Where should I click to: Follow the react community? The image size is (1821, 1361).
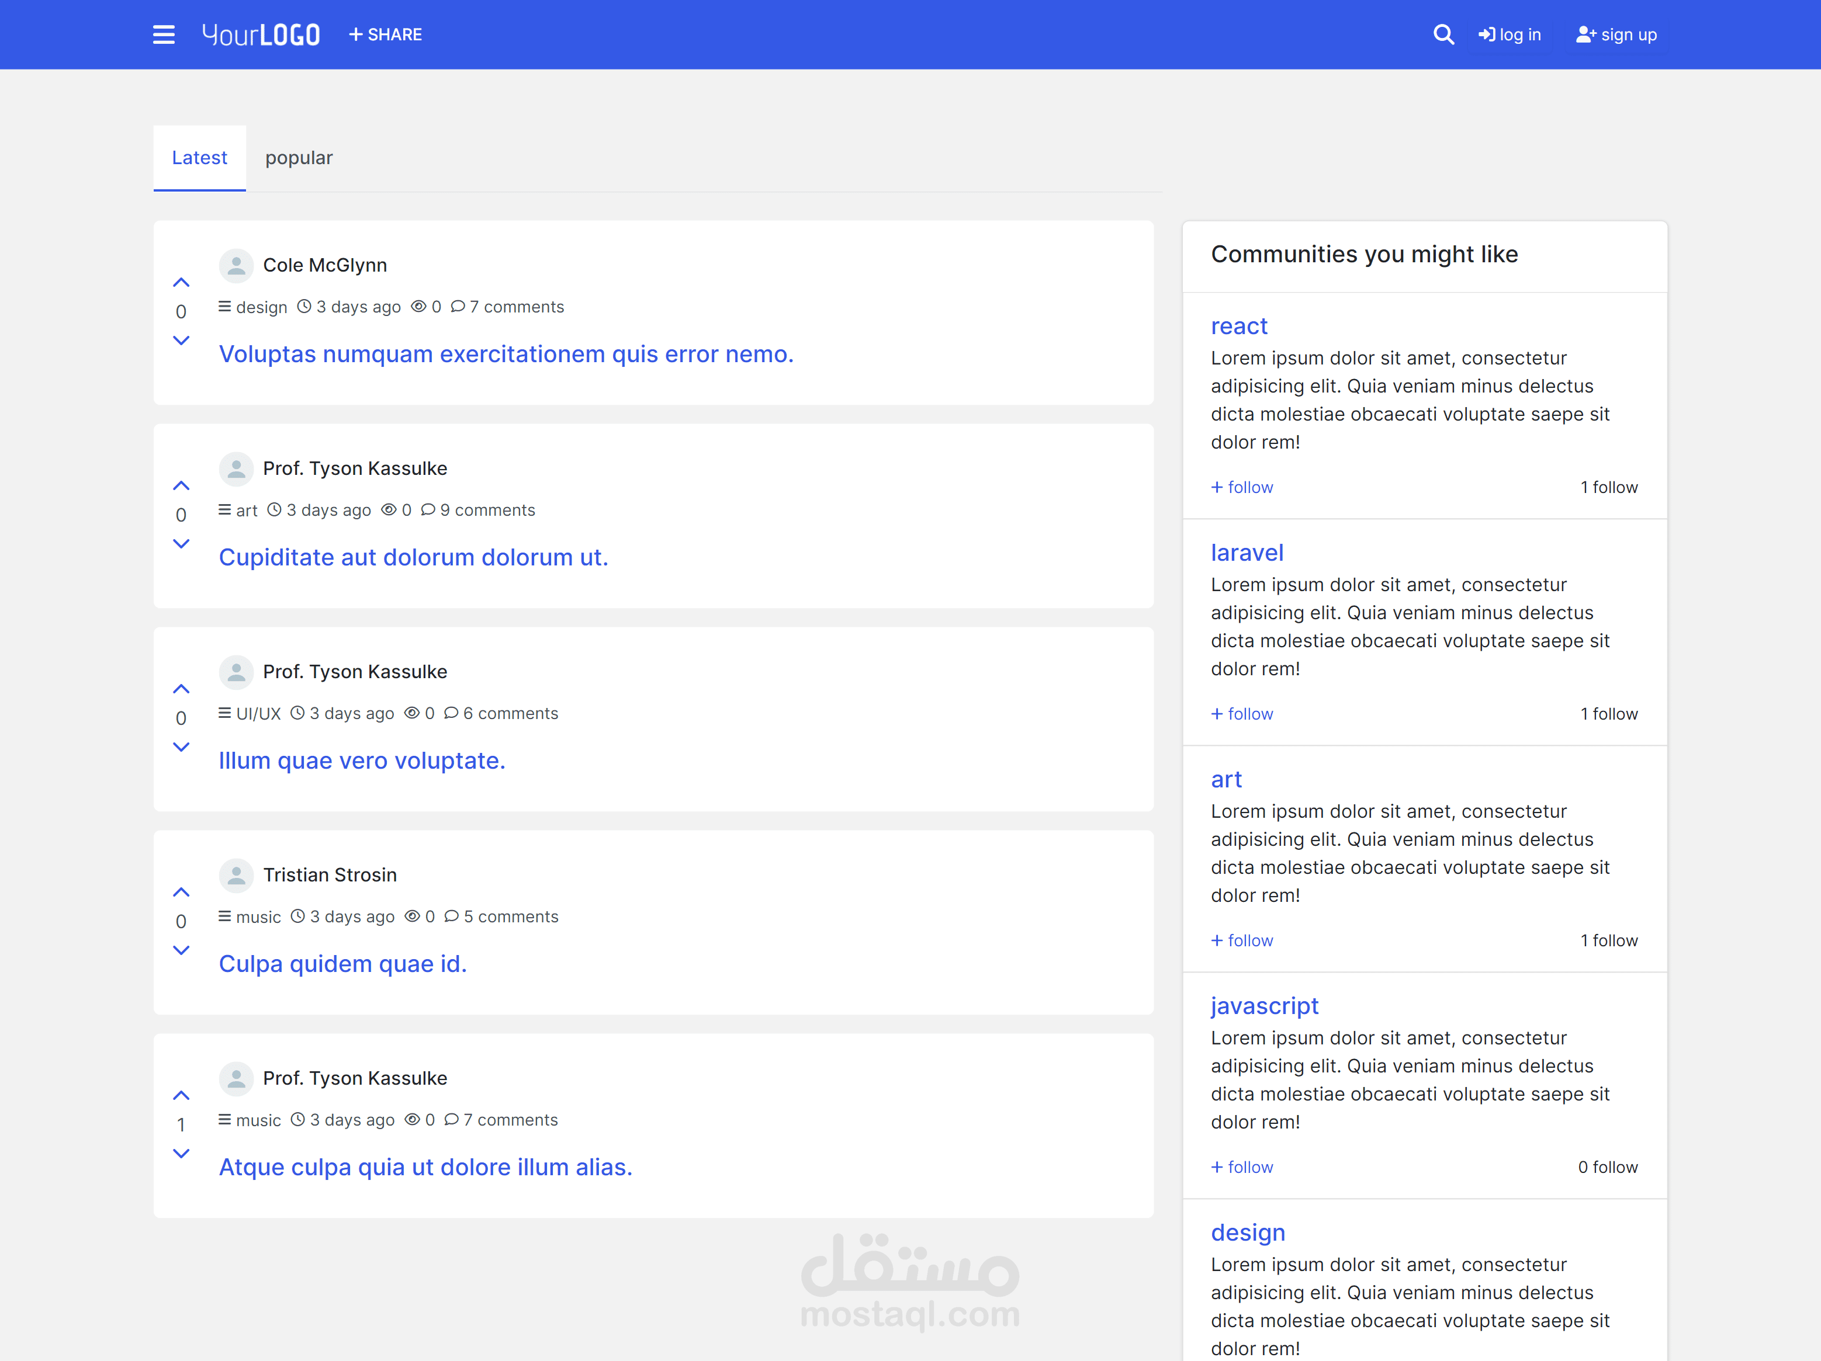pos(1242,487)
